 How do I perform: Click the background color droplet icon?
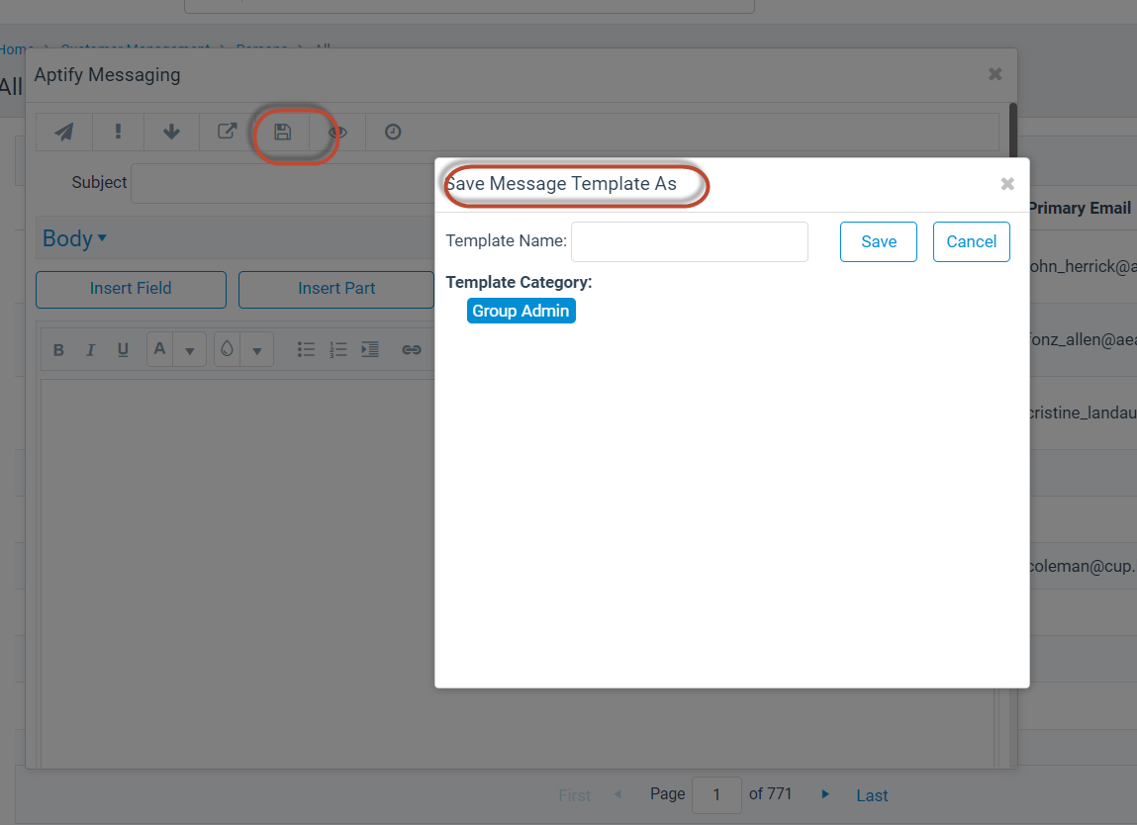[x=227, y=349]
